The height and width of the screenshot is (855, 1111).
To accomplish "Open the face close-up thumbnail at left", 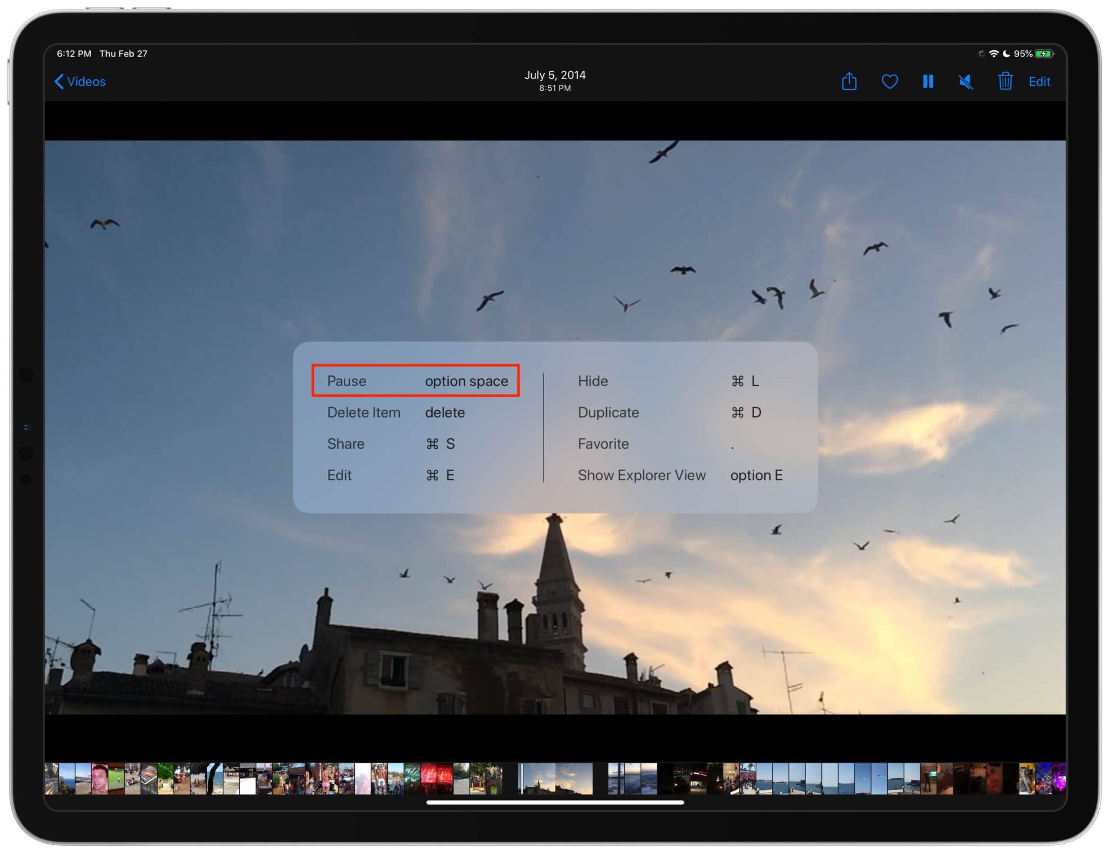I will tap(99, 778).
